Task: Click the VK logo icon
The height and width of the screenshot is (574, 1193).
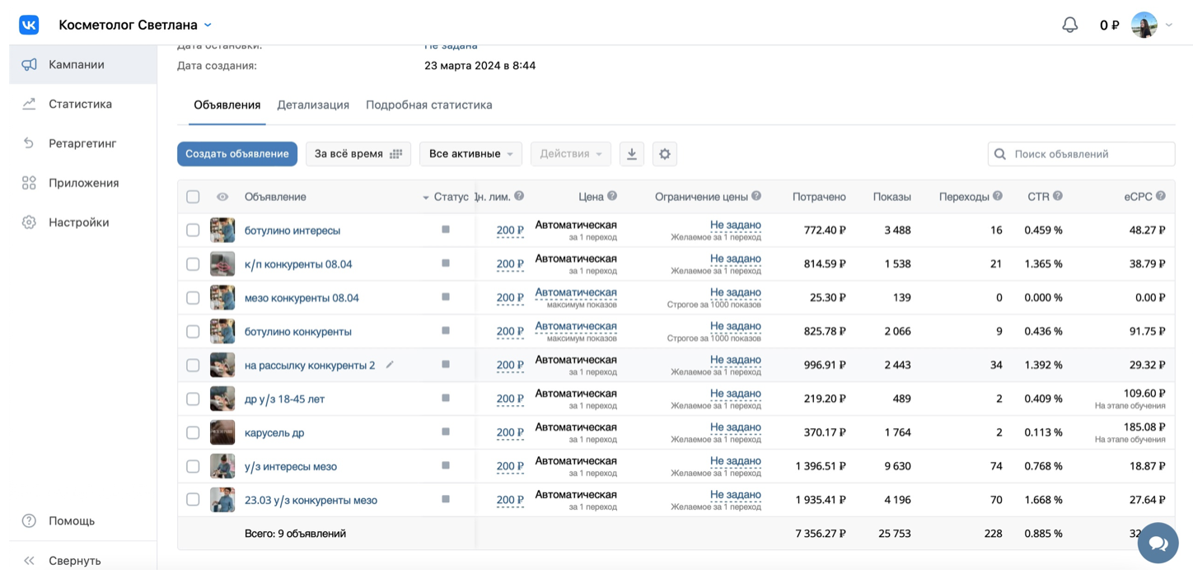Action: pos(29,25)
